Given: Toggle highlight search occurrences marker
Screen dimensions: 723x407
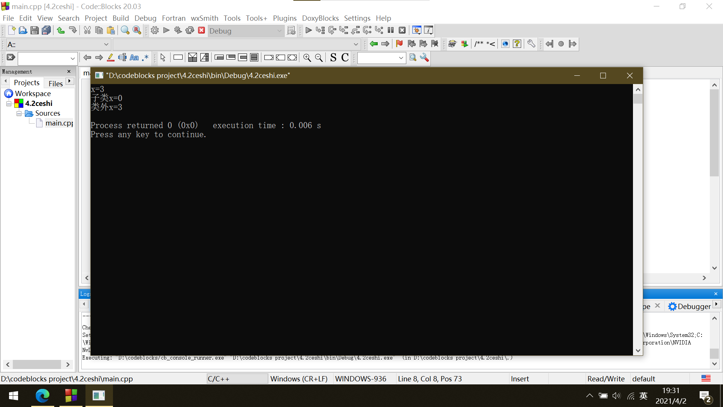Looking at the screenshot, I should click(x=110, y=58).
